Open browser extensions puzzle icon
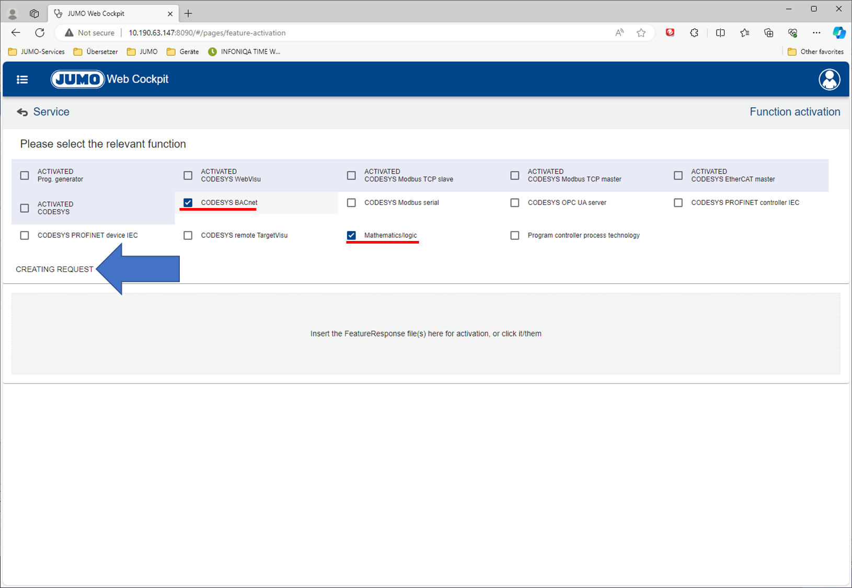The height and width of the screenshot is (588, 852). pyautogui.click(x=694, y=33)
